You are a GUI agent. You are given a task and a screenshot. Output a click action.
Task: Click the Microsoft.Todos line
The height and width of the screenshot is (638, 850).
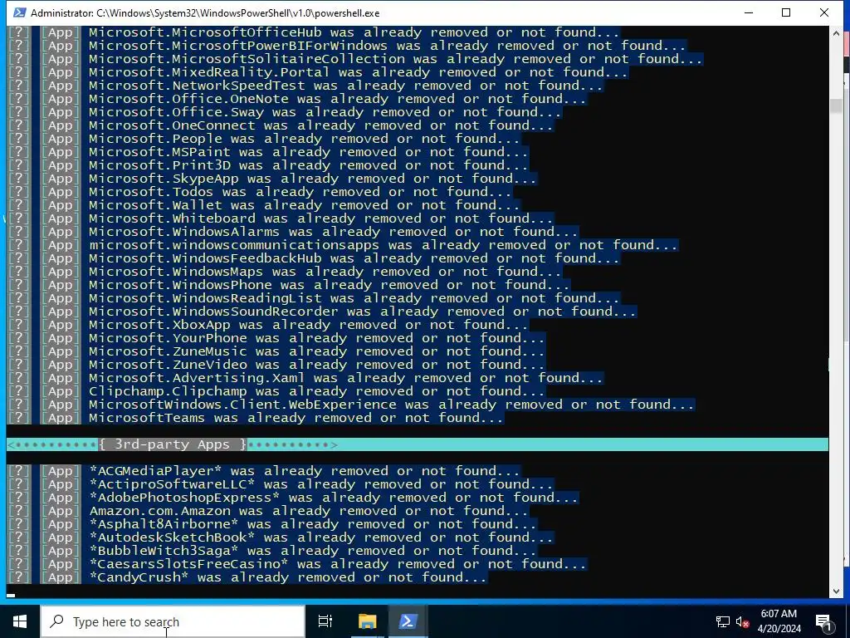point(260,192)
